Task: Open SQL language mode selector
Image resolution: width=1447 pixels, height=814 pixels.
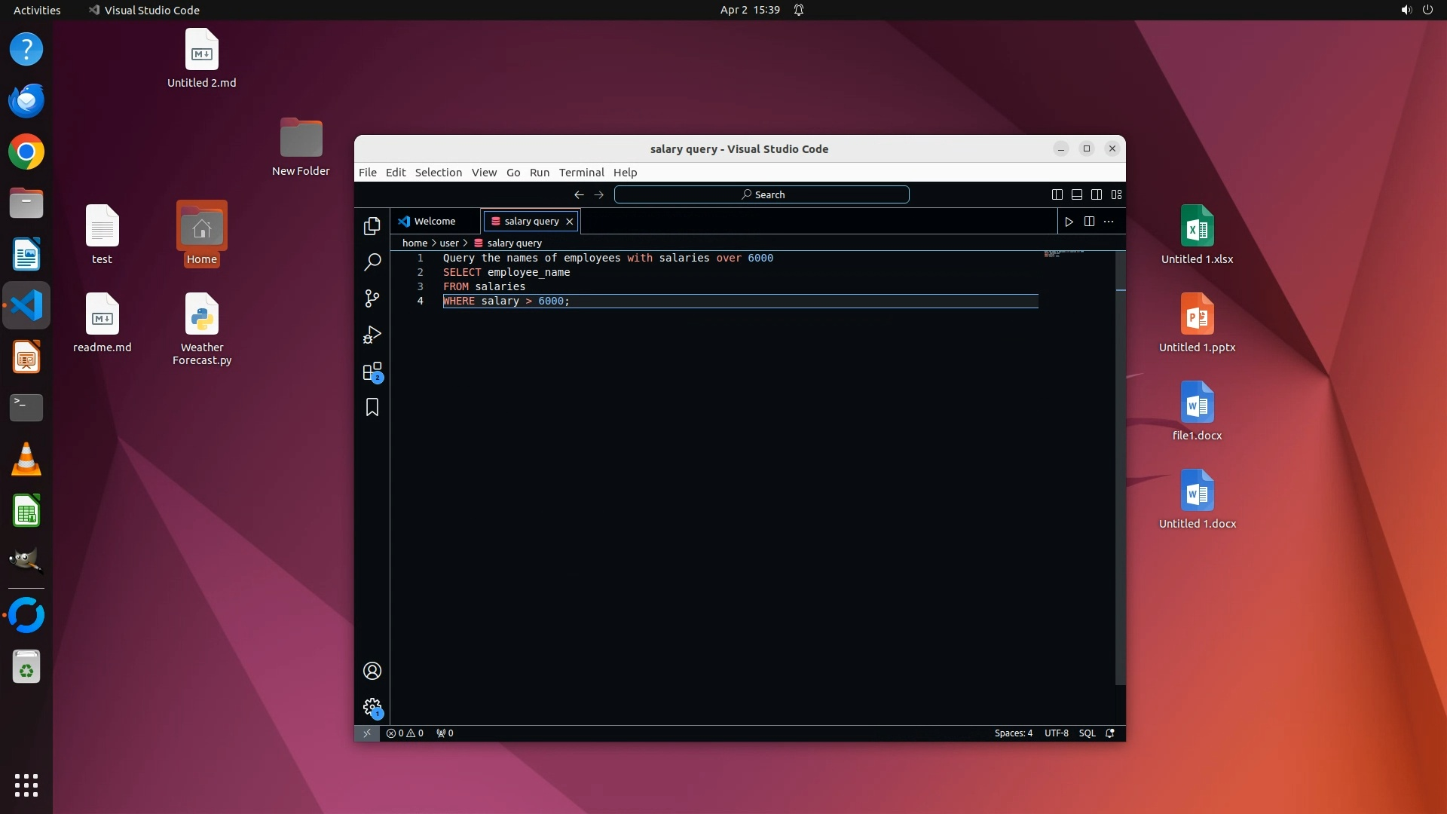Action: tap(1087, 733)
